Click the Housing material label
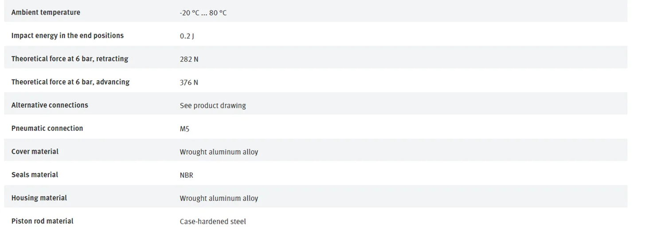 click(39, 198)
